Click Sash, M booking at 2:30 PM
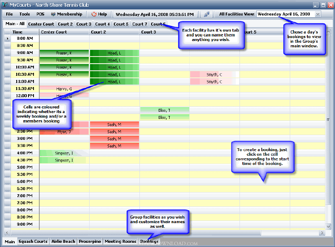 (114, 131)
